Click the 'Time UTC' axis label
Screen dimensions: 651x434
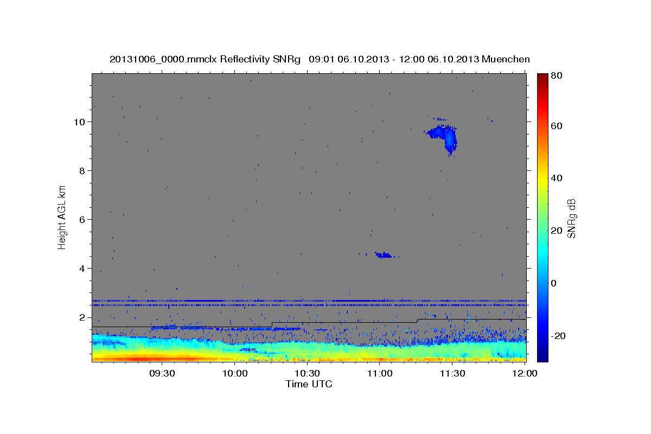tap(309, 384)
